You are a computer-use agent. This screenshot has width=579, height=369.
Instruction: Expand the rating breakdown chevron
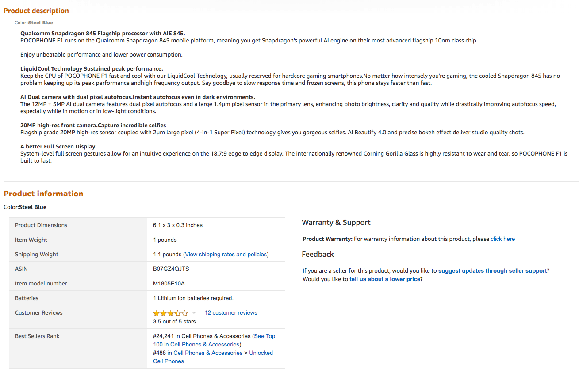tap(194, 313)
